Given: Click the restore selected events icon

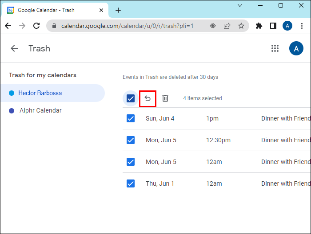Looking at the screenshot, I should [148, 98].
